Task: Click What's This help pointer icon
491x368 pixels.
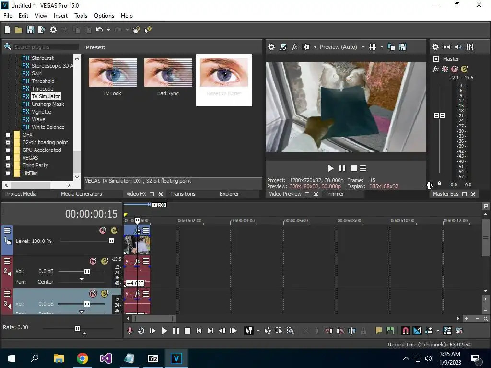Action: click(148, 30)
